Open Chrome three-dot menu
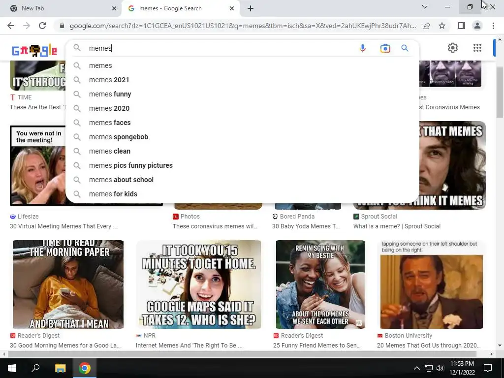This screenshot has width=504, height=378. pos(493,26)
